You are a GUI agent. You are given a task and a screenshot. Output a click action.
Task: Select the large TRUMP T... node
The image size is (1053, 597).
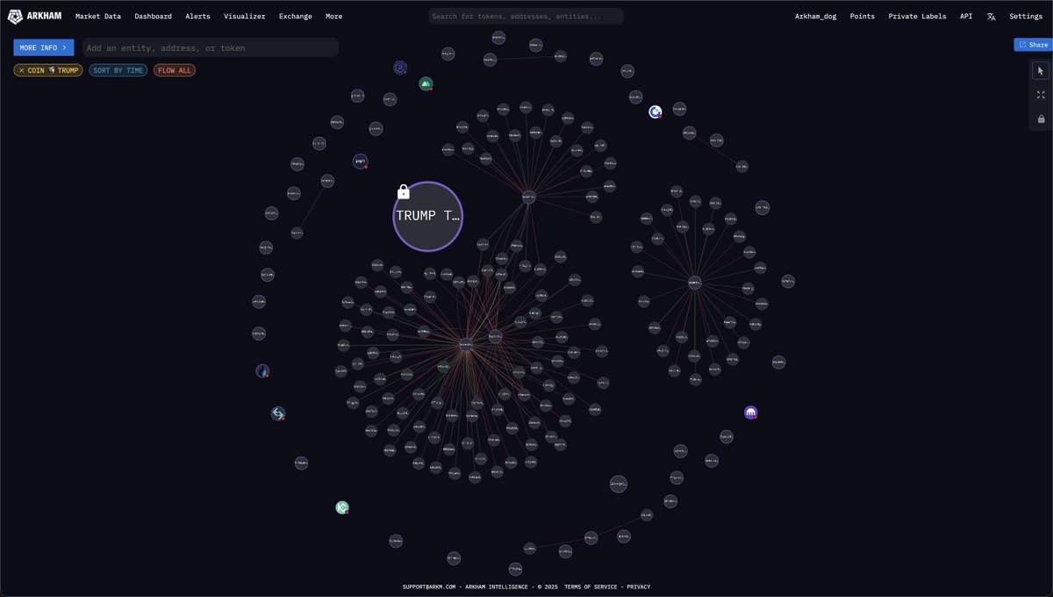[x=427, y=216]
